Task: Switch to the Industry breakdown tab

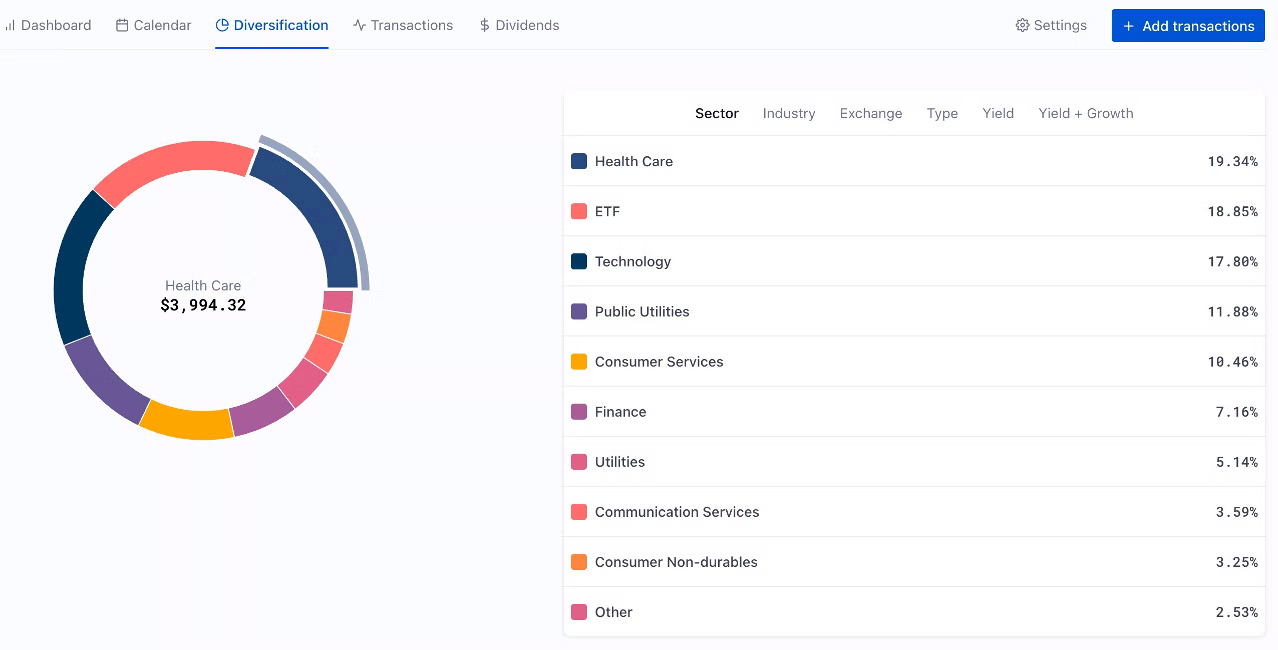Action: click(x=789, y=113)
